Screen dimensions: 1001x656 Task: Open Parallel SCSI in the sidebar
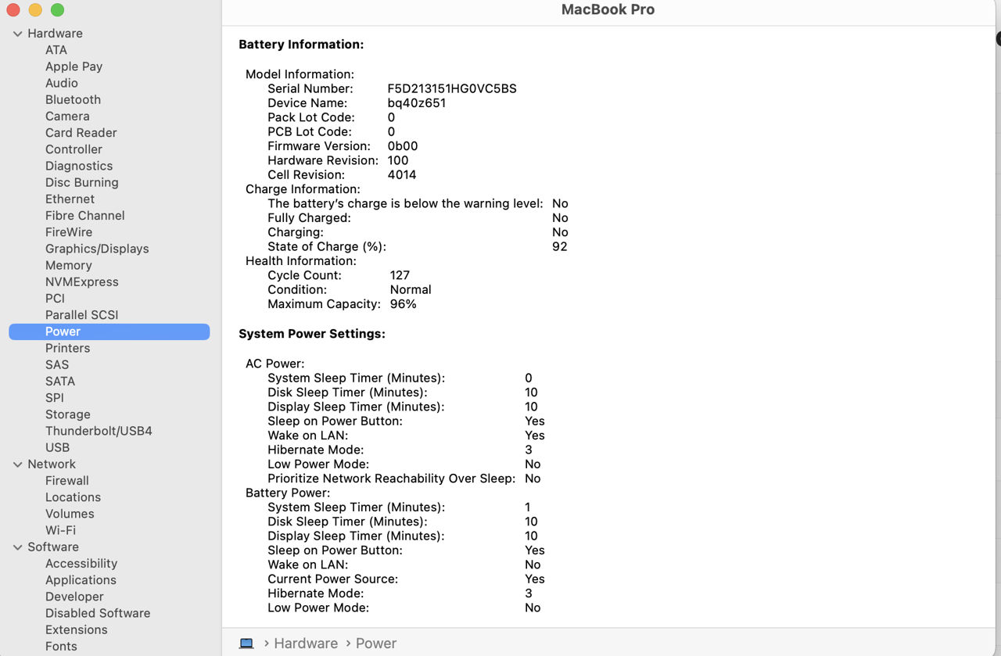pos(82,315)
